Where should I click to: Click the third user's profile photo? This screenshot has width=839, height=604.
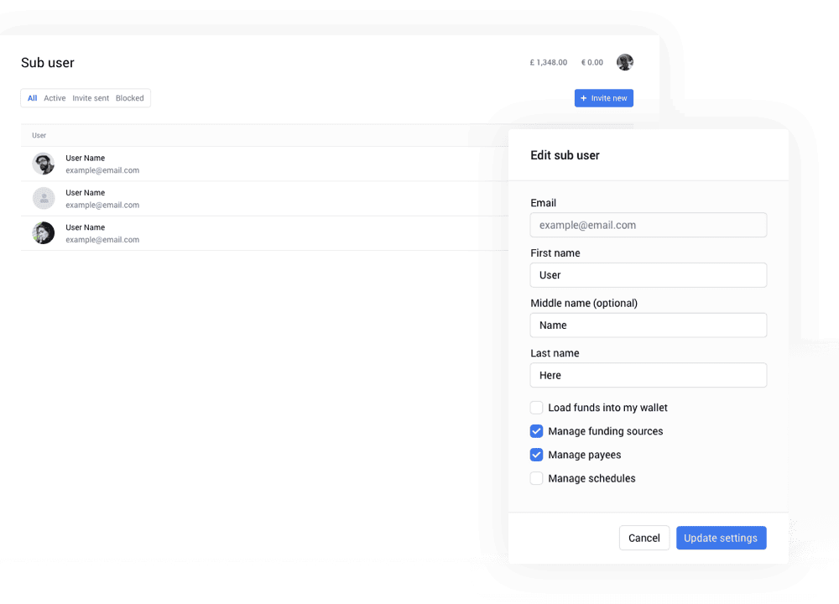(x=43, y=232)
